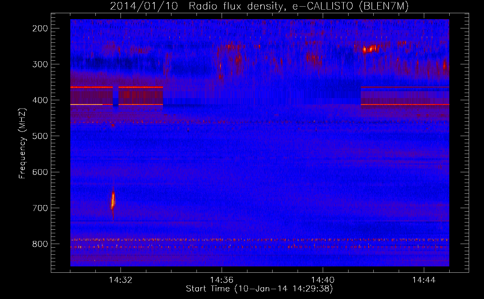
Task: Click the 14:32 time tick label
Action: (121, 280)
